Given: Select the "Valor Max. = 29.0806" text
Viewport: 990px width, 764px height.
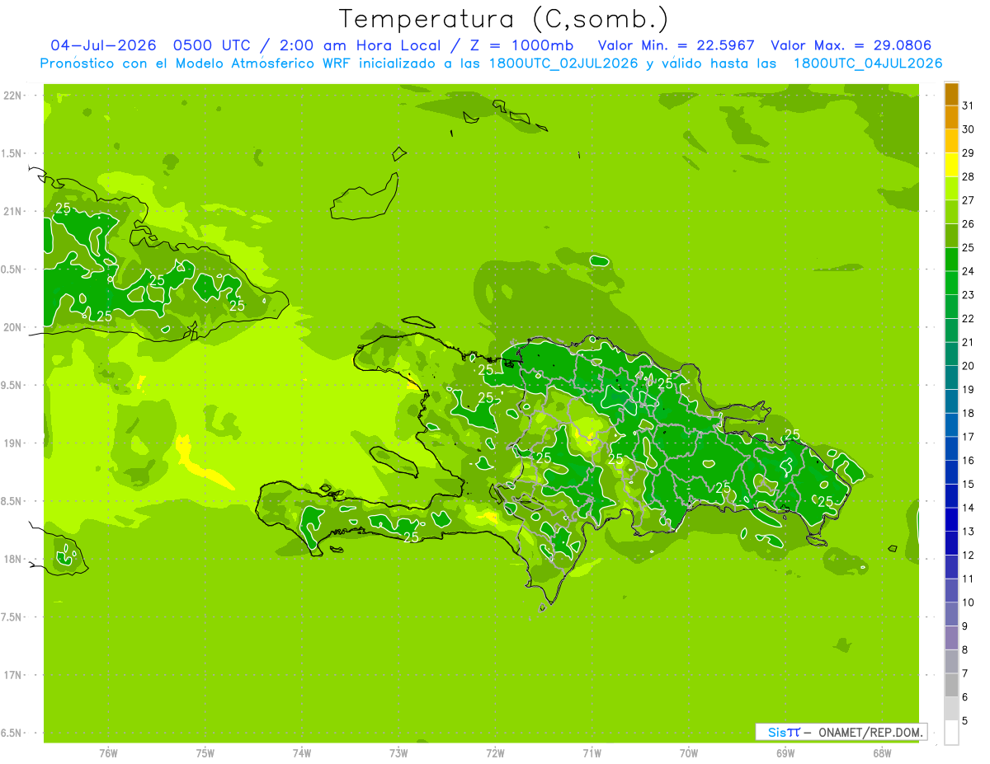Looking at the screenshot, I should (851, 45).
